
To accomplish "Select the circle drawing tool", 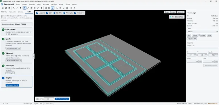I will (35, 8).
